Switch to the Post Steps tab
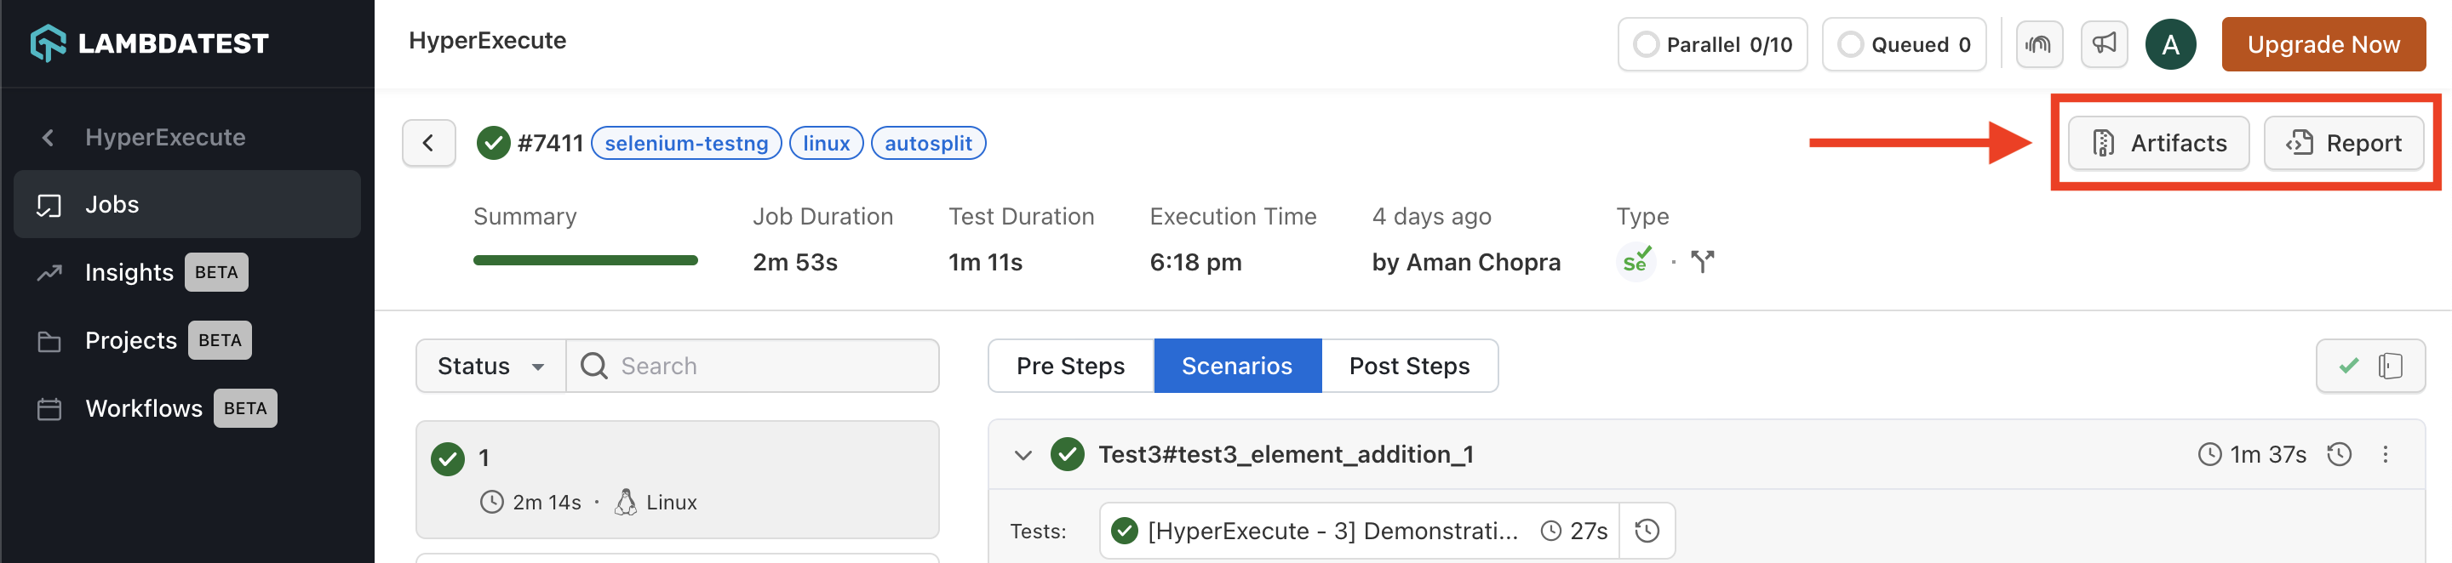 tap(1409, 367)
